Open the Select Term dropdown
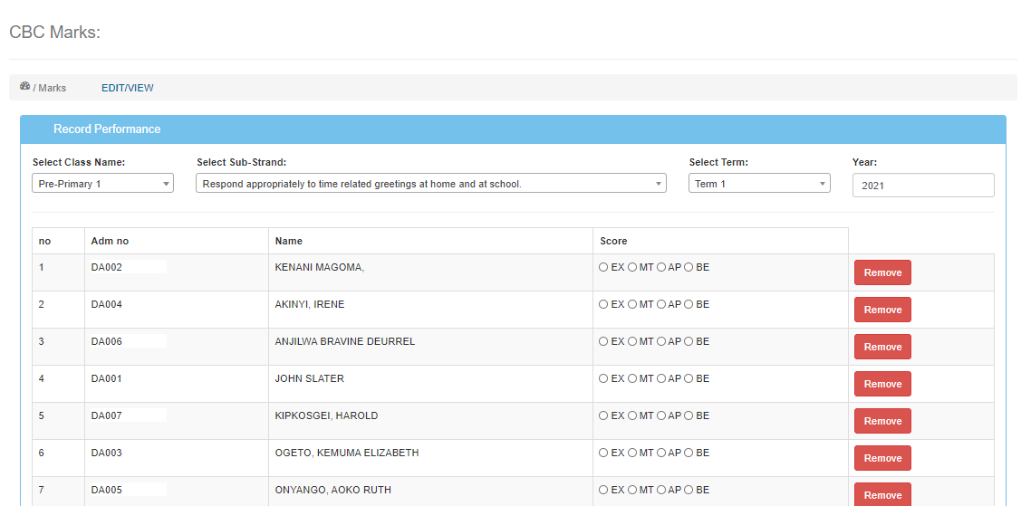The height and width of the screenshot is (506, 1021). pos(758,184)
